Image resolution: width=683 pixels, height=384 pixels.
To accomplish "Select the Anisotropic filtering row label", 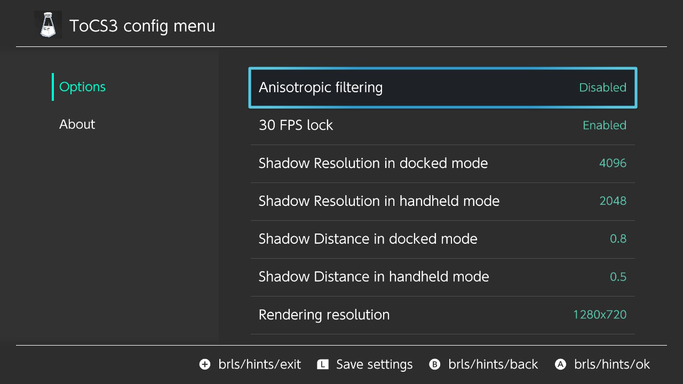I will 320,87.
